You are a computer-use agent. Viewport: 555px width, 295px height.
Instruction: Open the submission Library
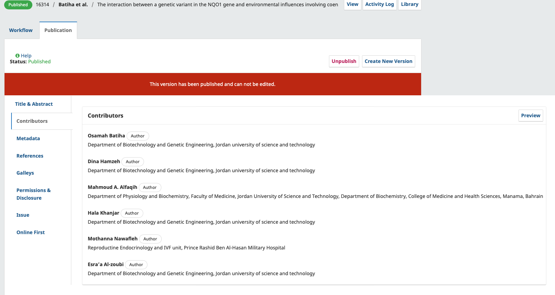click(x=409, y=5)
